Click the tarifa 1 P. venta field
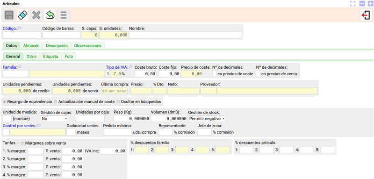Viewport: 374px width, 179px height. (72, 151)
